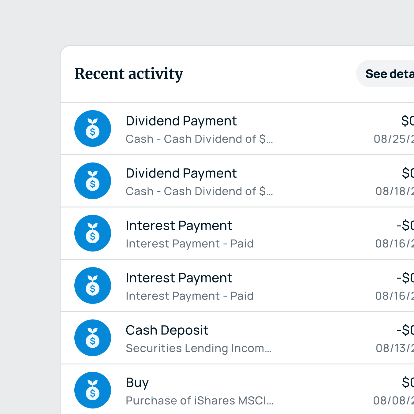Select the first Interest Payment title
This screenshot has width=414, height=414.
click(179, 226)
